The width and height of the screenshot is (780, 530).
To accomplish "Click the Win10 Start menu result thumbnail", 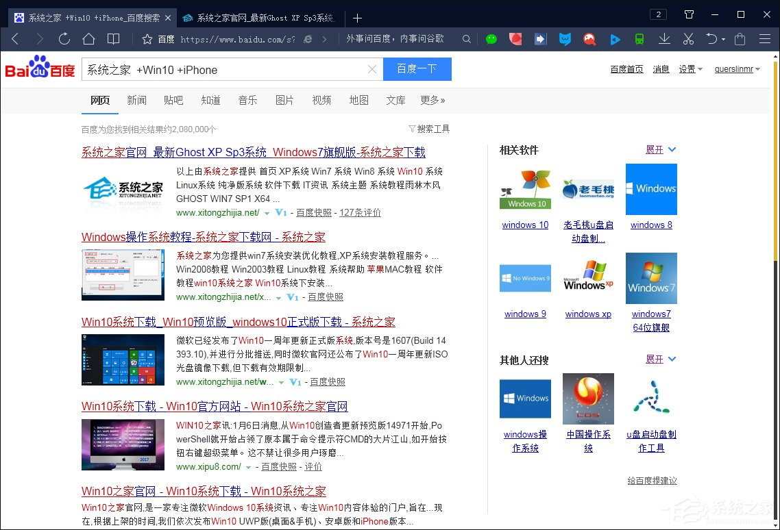I will tap(123, 361).
